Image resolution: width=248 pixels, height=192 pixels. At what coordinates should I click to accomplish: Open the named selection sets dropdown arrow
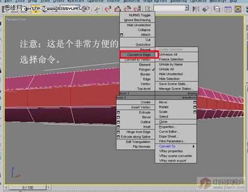pos(187,8)
